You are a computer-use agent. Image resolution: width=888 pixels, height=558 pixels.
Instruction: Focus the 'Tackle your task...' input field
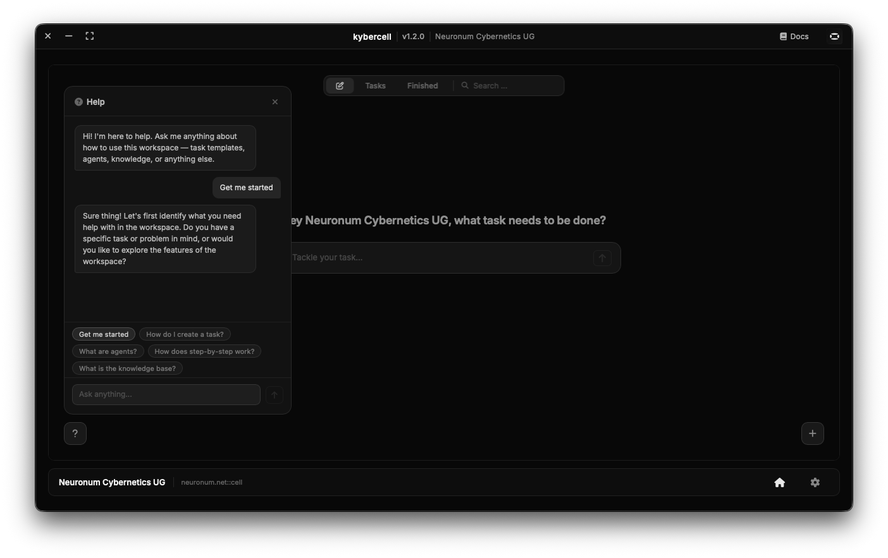pyautogui.click(x=440, y=258)
